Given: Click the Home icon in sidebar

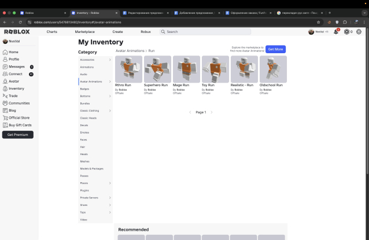Looking at the screenshot, I should (5, 52).
